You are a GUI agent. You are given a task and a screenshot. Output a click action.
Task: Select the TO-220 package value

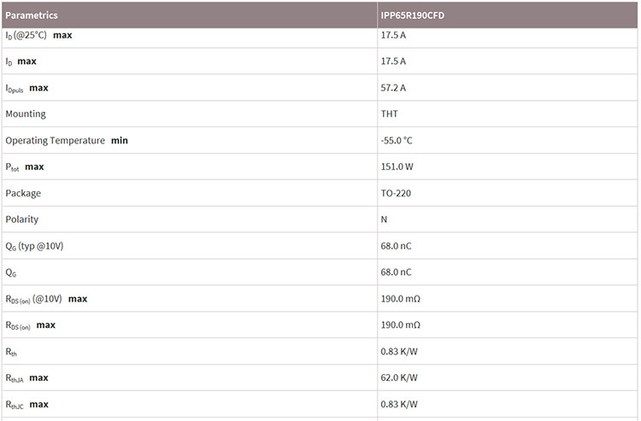[x=396, y=193]
